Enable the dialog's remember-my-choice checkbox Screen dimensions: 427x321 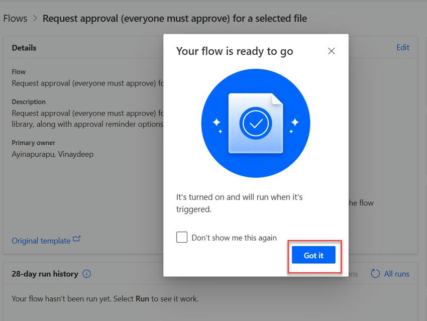tap(182, 237)
